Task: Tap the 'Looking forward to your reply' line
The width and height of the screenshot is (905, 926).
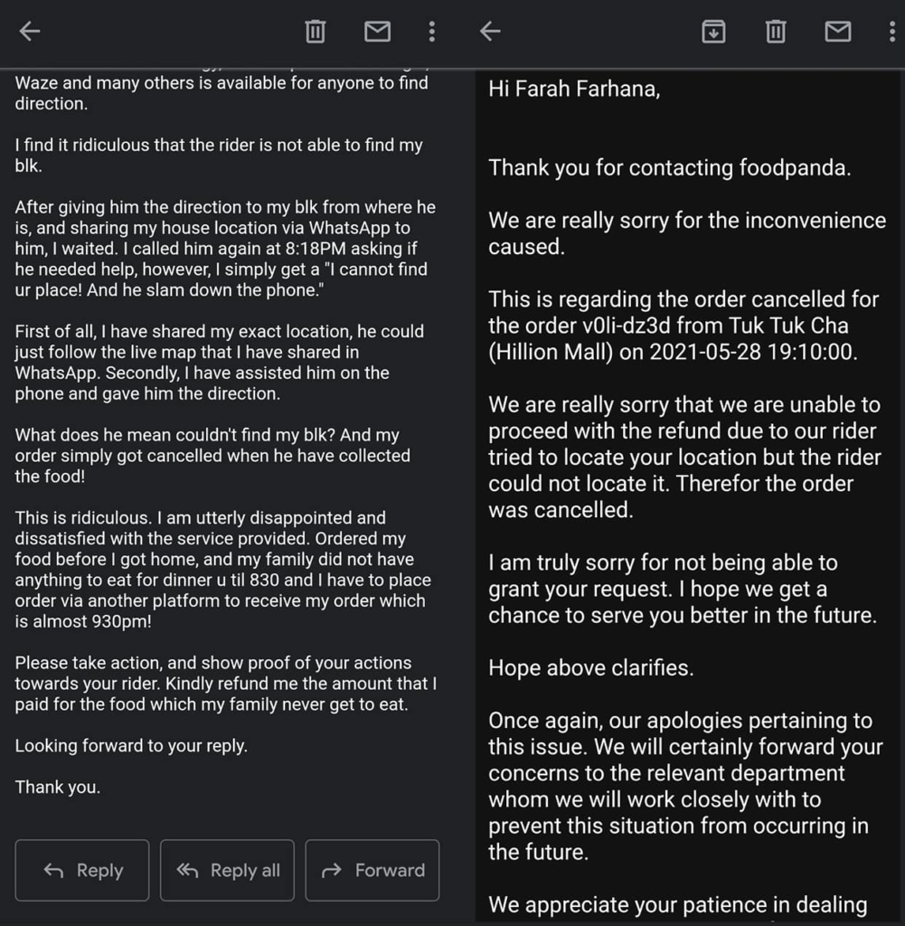Action: [x=131, y=746]
